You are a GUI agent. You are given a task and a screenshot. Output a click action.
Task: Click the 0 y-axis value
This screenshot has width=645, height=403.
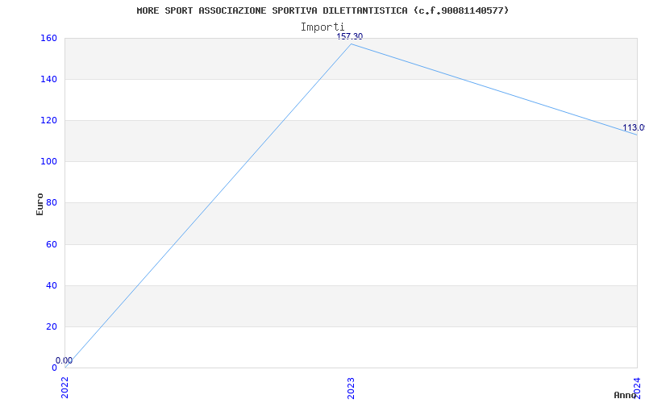(54, 368)
